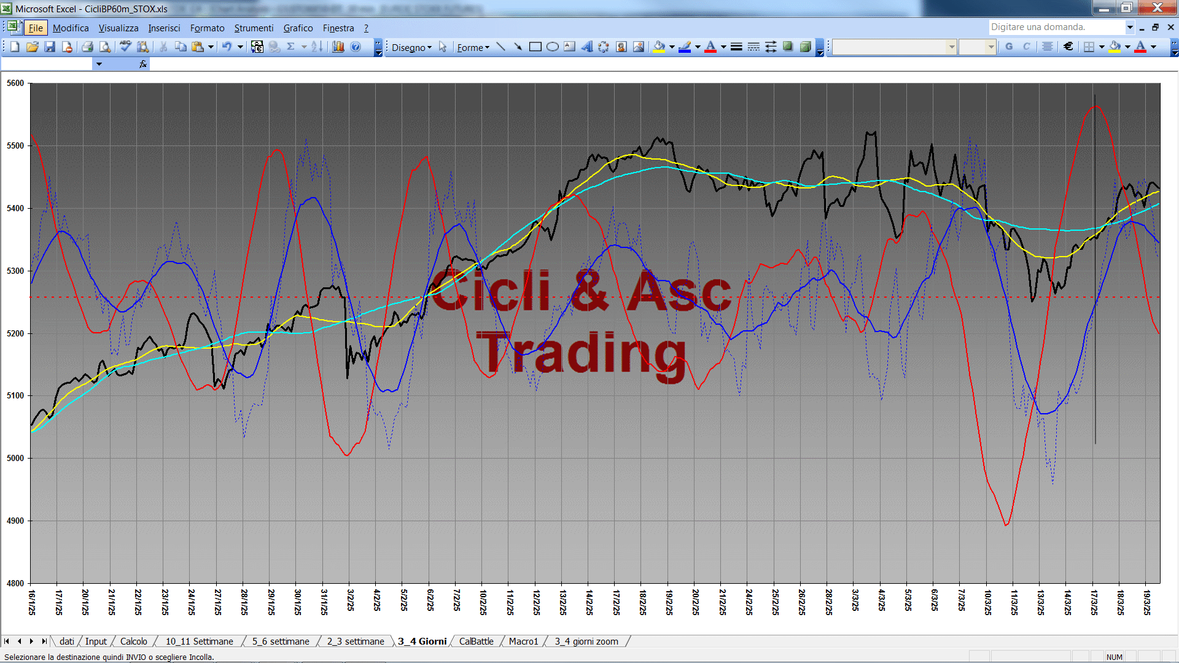
Task: Run the spelling check (ABC icon)
Action: point(125,47)
